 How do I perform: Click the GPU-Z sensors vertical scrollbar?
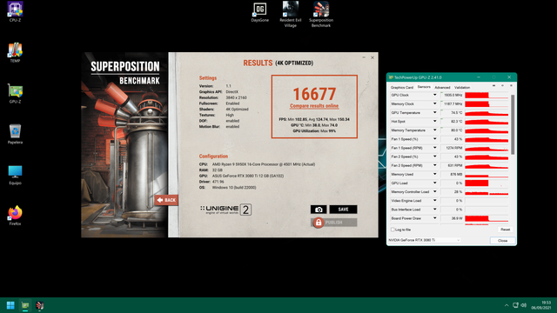(x=513, y=124)
